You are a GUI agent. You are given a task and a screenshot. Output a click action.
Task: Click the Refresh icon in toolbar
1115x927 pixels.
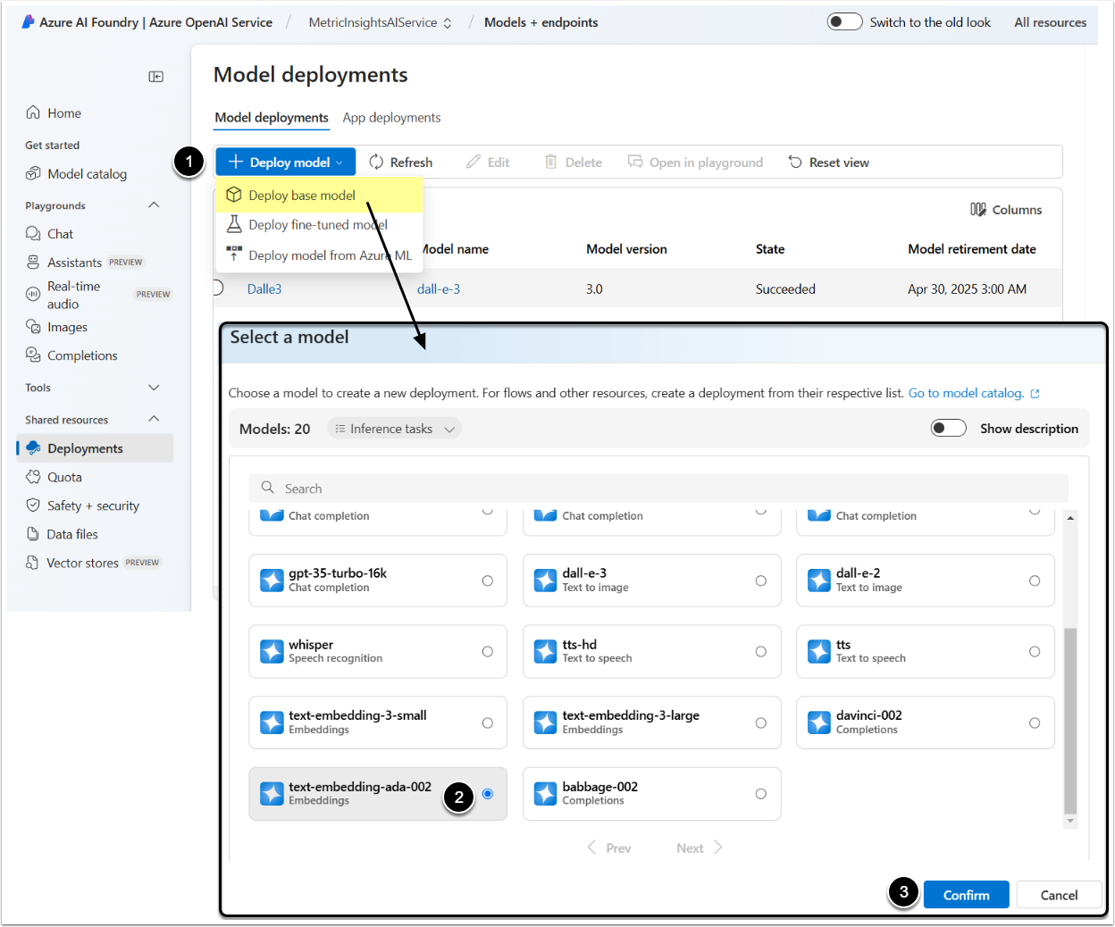point(376,162)
